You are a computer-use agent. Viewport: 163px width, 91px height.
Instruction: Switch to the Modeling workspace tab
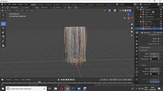[40, 5]
